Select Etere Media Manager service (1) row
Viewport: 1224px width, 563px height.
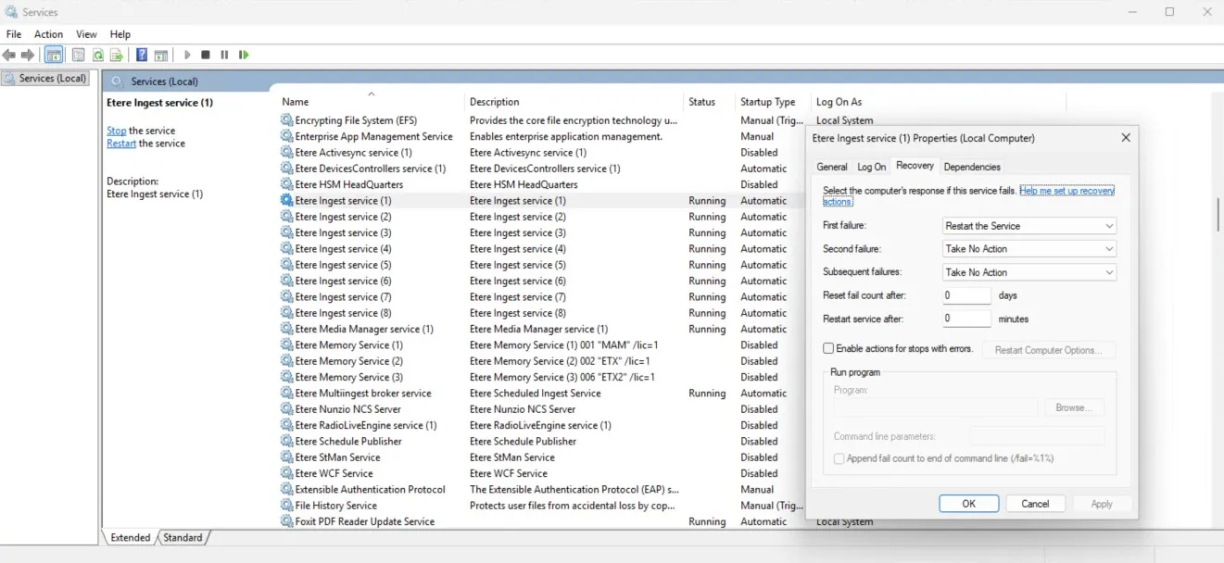tap(363, 329)
